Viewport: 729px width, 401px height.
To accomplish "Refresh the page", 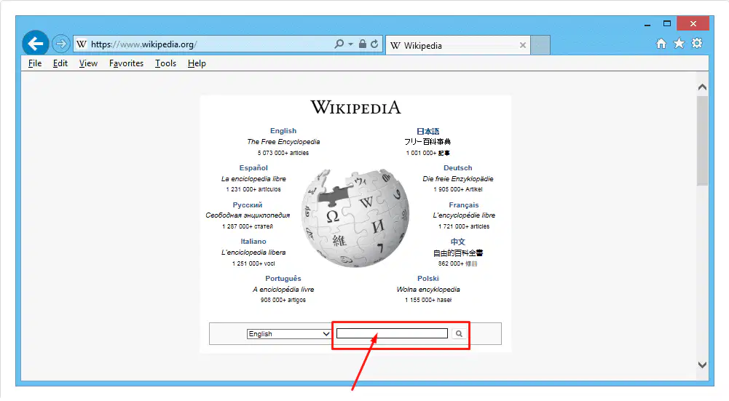I will click(374, 44).
